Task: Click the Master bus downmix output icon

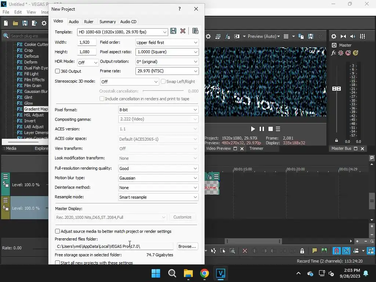Action: tap(343, 36)
